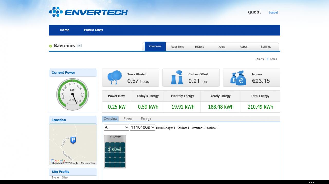Screen dimensions: 329x184
Task: Open the Report tab
Action: click(x=244, y=47)
